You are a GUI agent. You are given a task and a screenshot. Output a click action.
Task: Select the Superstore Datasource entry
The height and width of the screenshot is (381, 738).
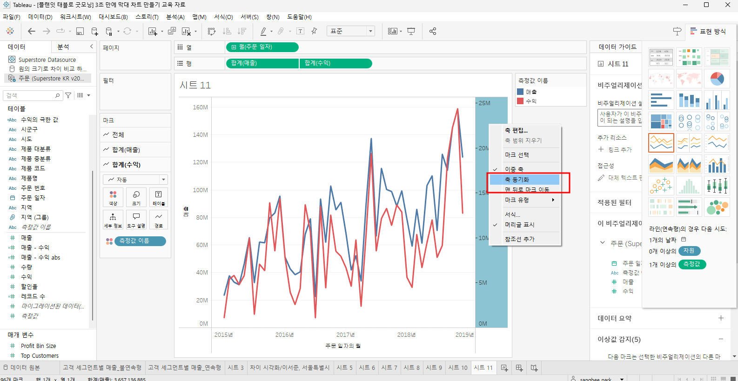pos(47,60)
